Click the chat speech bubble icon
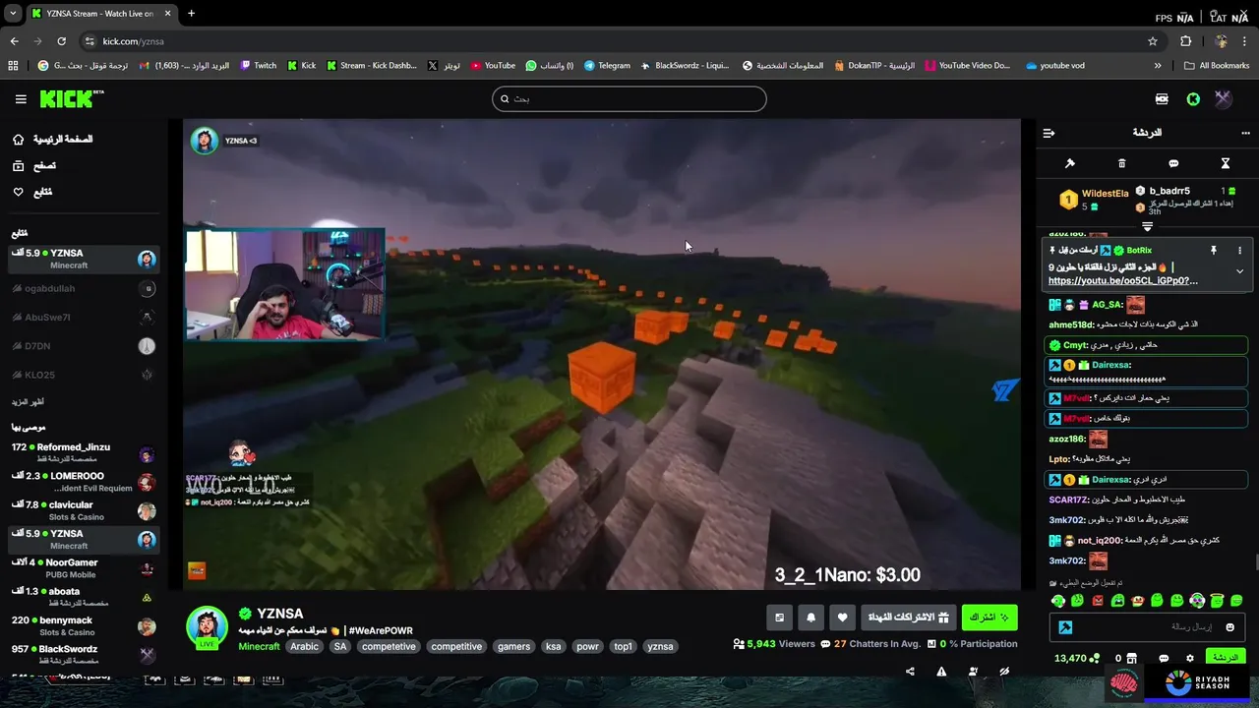This screenshot has width=1259, height=708. point(1173,163)
